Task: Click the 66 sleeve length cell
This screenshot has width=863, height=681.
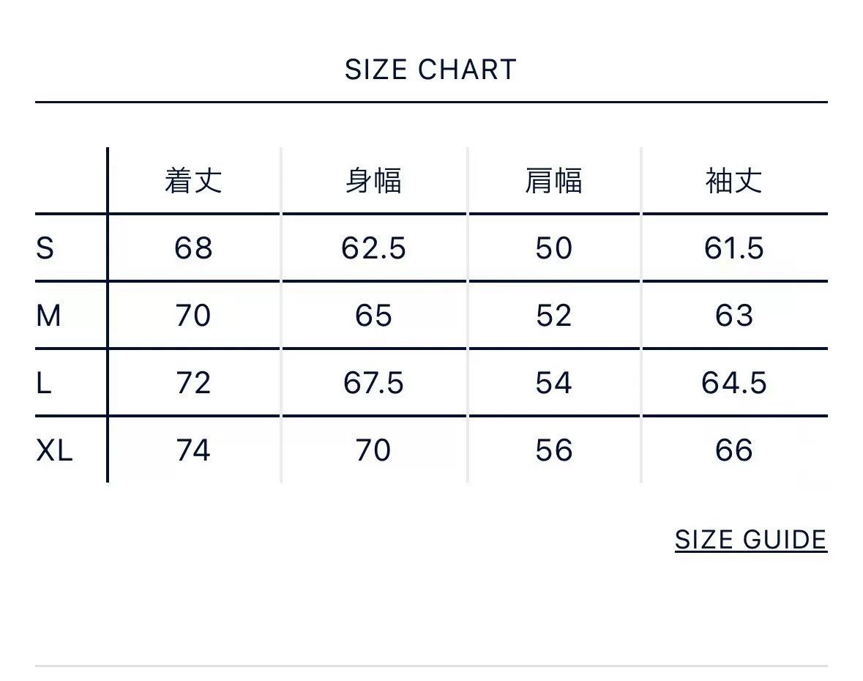Action: point(734,451)
